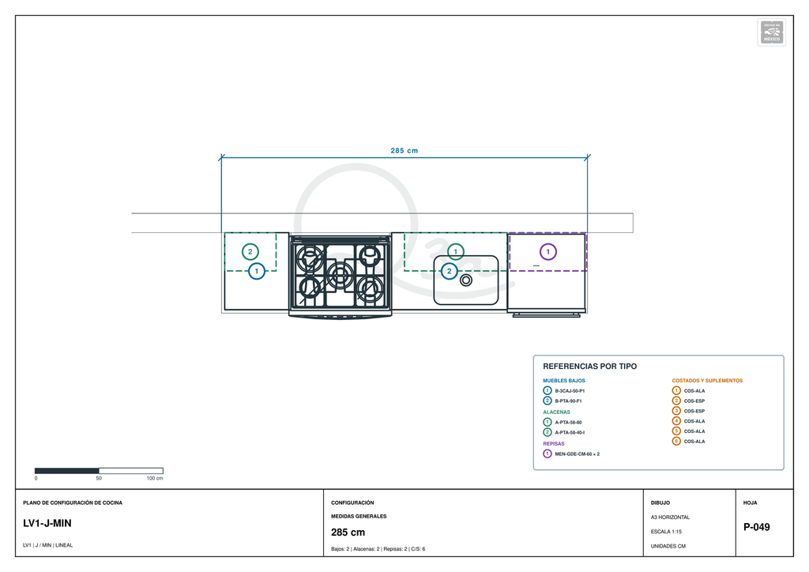
Task: Select purple marker 1 on the shelf area
Action: 548,252
